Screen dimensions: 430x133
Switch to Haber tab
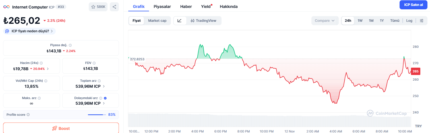pos(186,7)
